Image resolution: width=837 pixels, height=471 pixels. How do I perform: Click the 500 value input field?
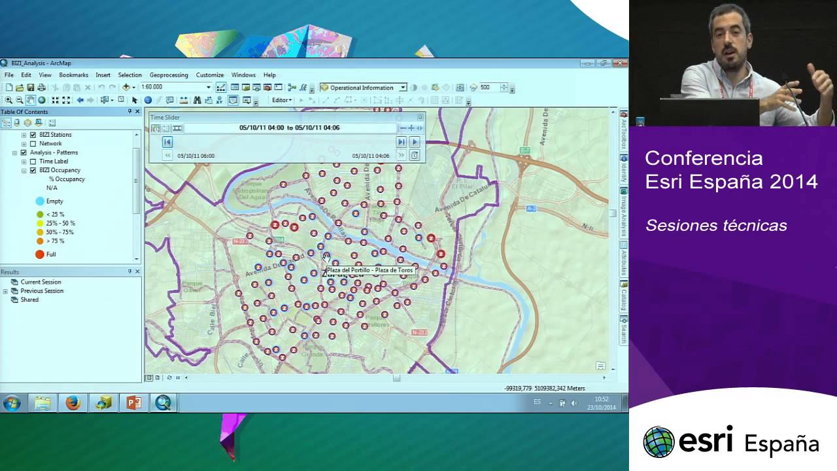click(x=489, y=88)
